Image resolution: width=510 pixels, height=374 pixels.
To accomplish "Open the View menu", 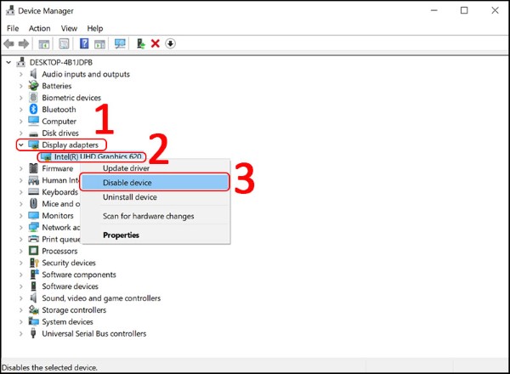I will pyautogui.click(x=69, y=28).
